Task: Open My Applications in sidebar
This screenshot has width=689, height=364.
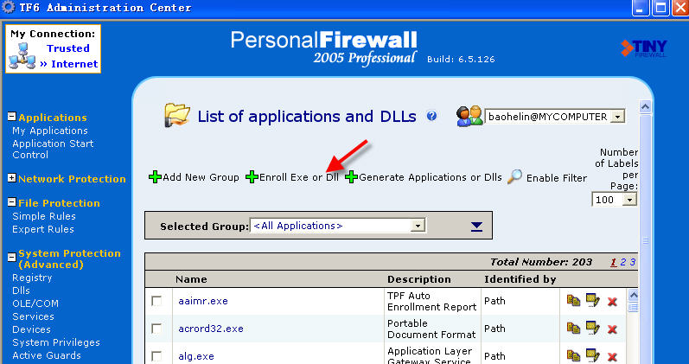Action: [x=50, y=131]
